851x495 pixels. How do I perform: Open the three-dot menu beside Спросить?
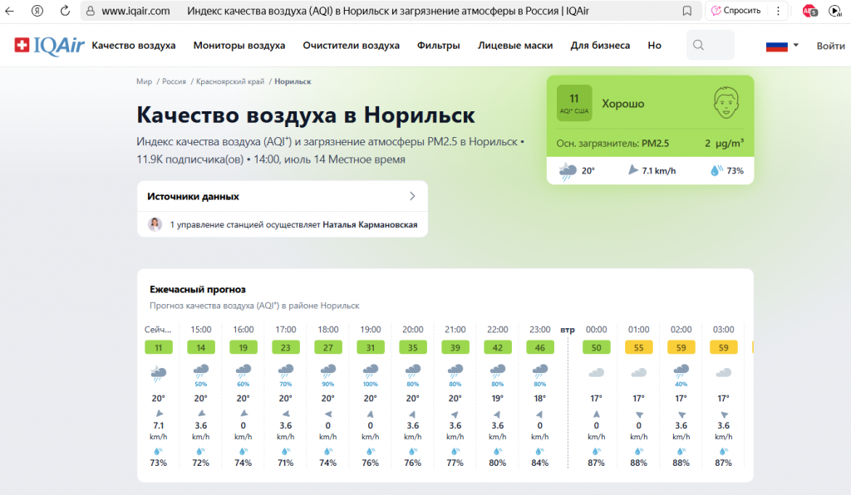[778, 11]
